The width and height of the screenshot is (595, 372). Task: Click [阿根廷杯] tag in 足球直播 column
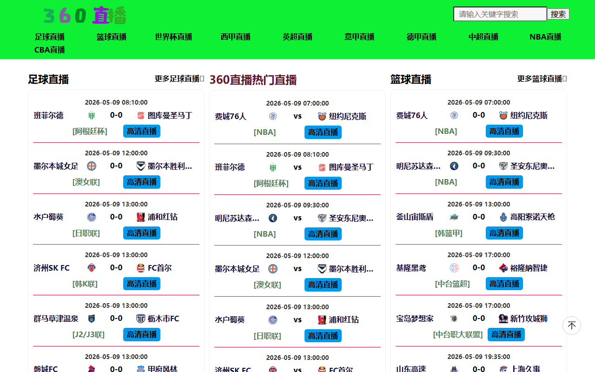tap(90, 132)
